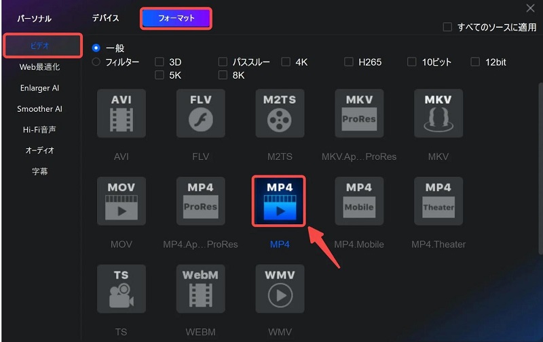Choose the plain MKV format icon
The image size is (543, 342).
pyautogui.click(x=438, y=113)
